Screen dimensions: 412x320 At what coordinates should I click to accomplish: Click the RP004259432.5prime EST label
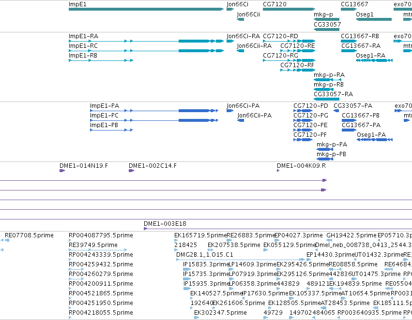[101, 264]
